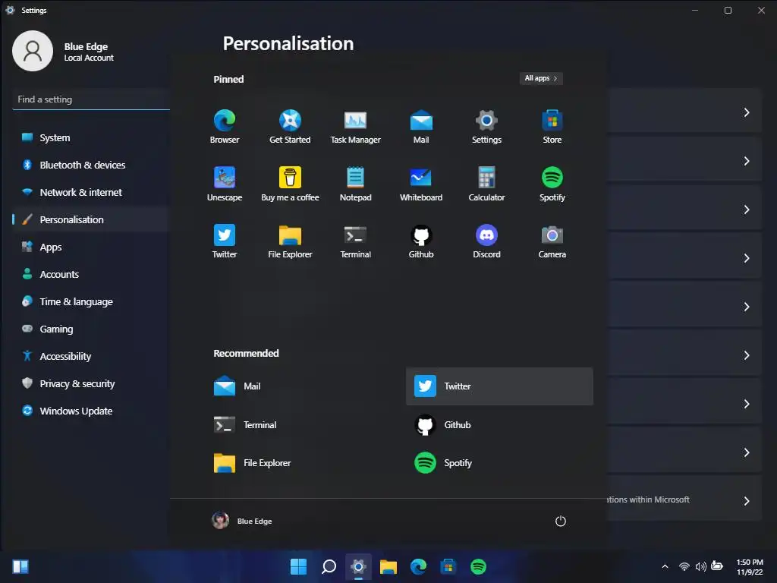This screenshot has width=777, height=583.
Task: Click the Settings icon on taskbar
Action: coord(358,566)
